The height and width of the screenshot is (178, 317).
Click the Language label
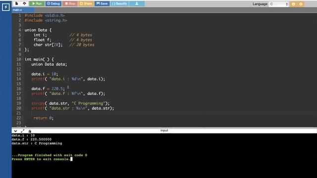[260, 4]
